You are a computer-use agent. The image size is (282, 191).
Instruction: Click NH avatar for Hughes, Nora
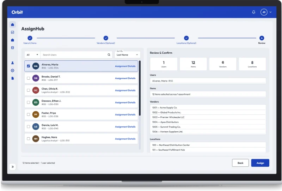click(x=36, y=139)
